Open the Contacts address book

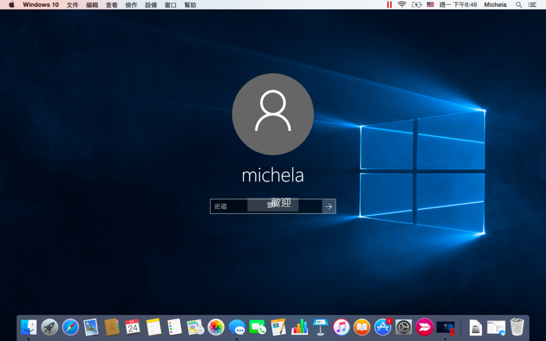[112, 327]
